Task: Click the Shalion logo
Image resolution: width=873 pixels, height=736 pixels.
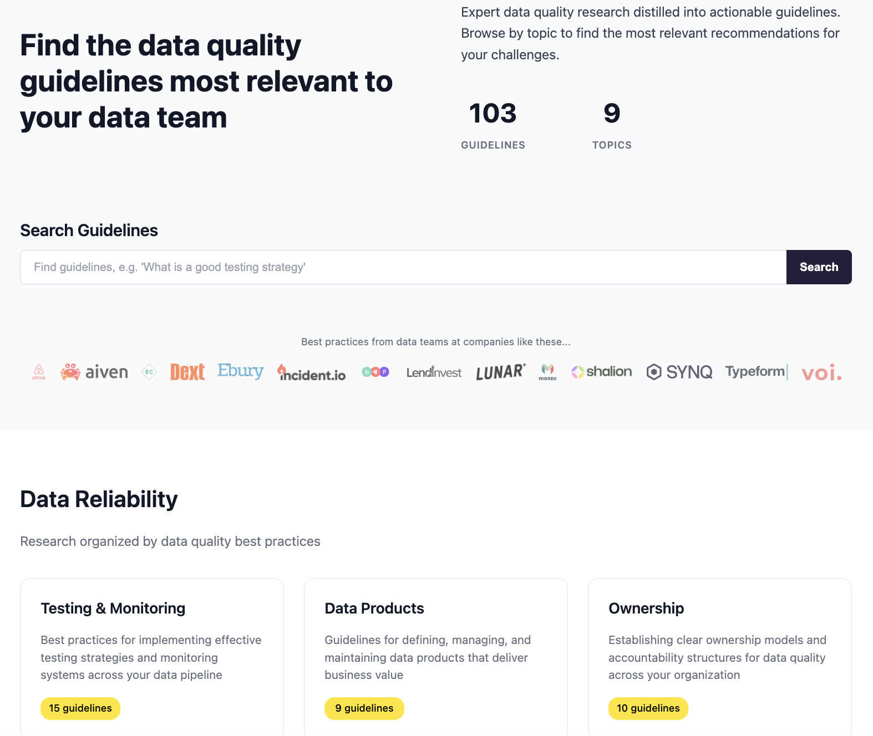Action: (x=602, y=372)
